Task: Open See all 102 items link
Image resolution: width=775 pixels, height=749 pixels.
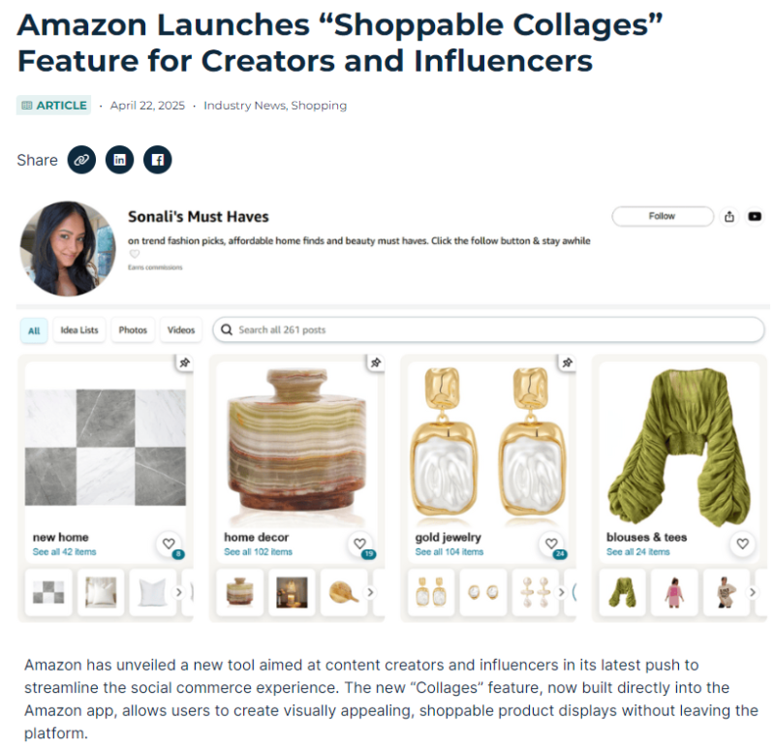Action: click(258, 551)
